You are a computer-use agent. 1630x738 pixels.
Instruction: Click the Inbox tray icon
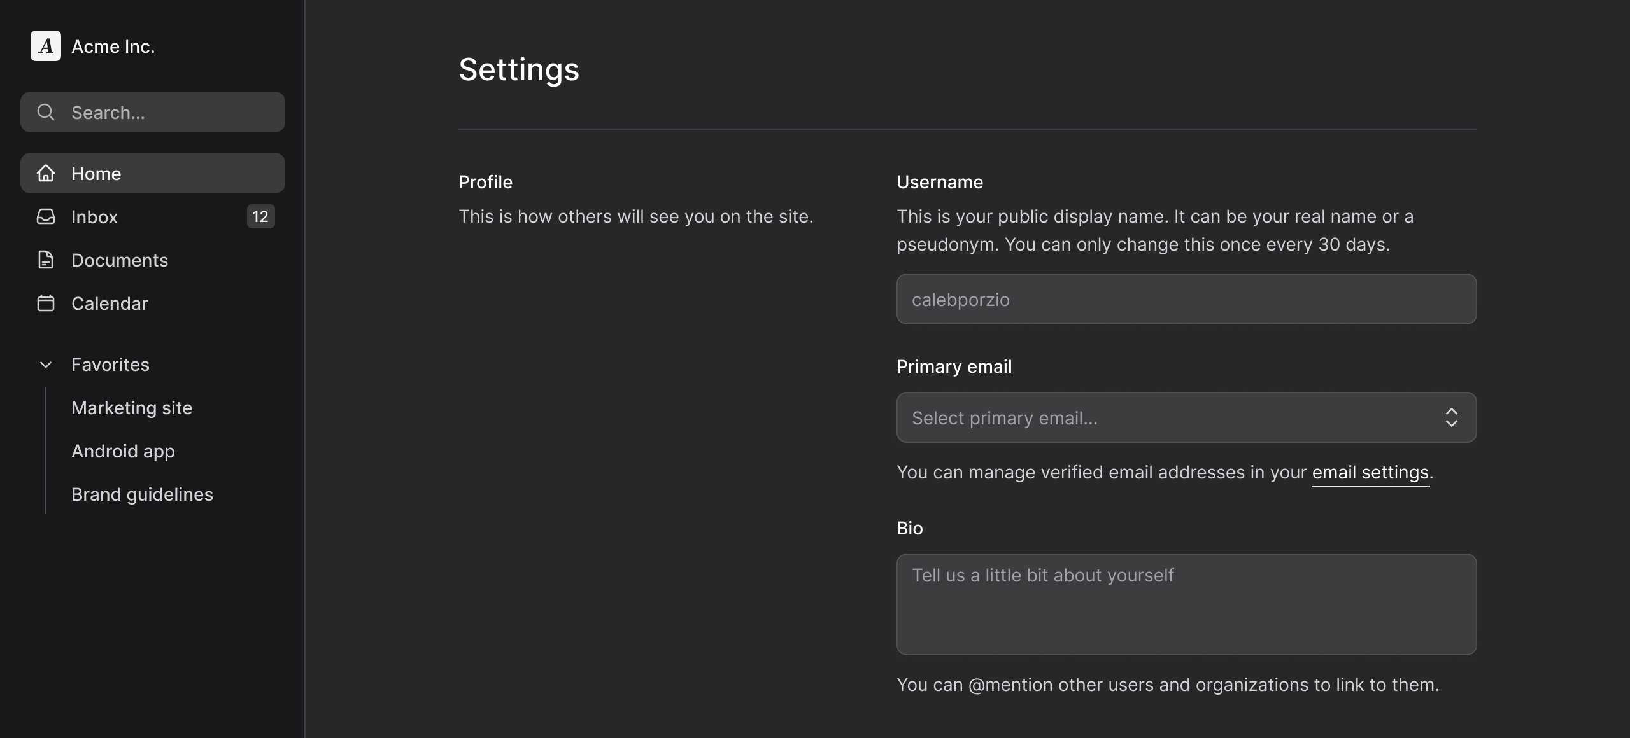(46, 216)
